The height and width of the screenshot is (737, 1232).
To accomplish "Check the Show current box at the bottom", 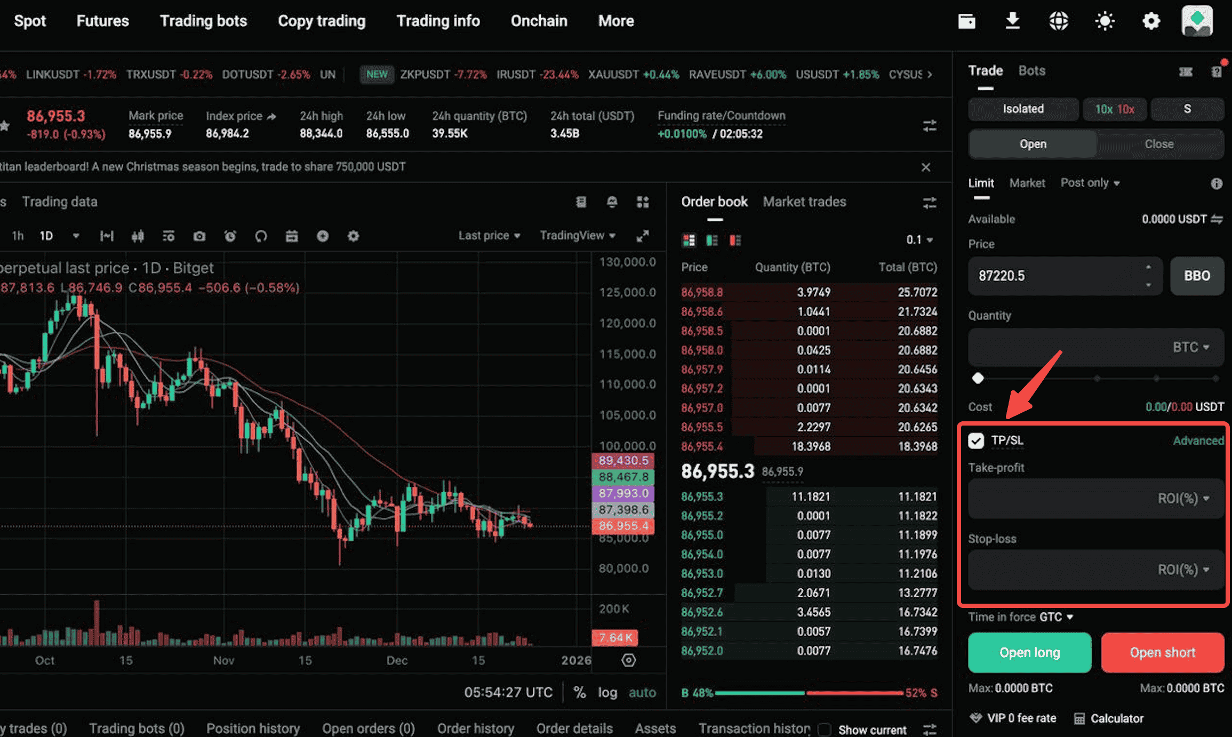I will pyautogui.click(x=824, y=729).
